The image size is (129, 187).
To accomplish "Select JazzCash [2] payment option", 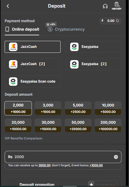I will point(32,64).
